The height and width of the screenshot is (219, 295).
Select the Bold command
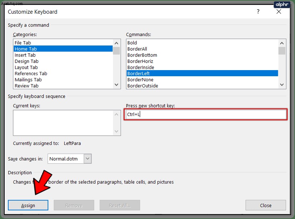click(202, 43)
